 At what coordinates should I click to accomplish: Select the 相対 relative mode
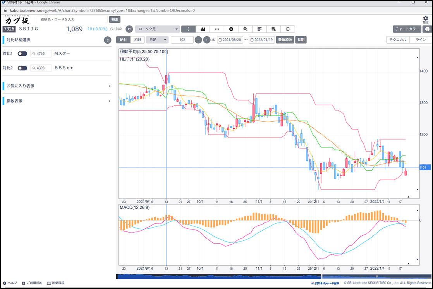(137, 40)
